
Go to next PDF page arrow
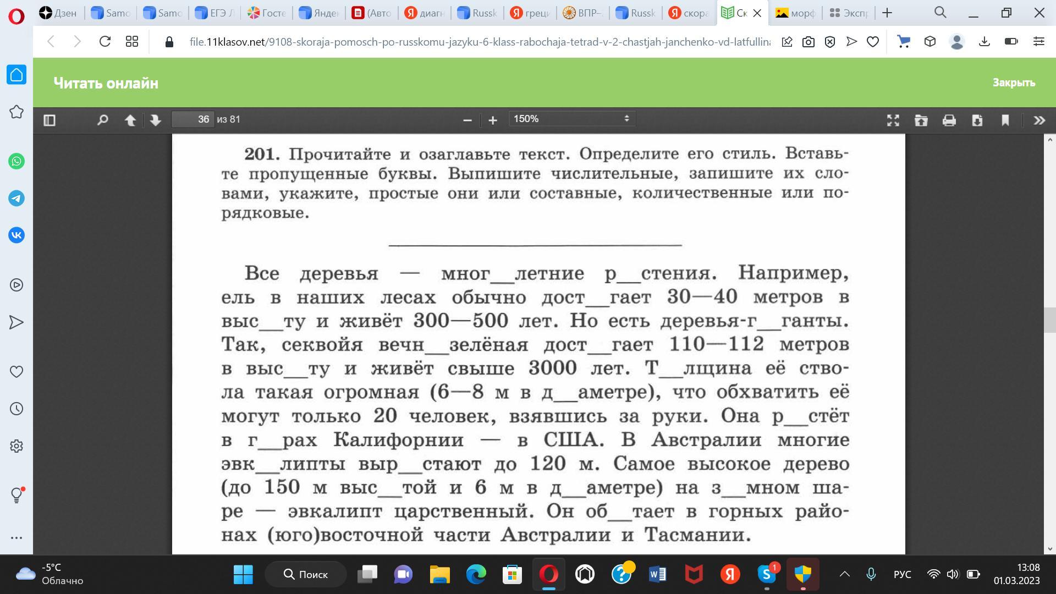156,120
